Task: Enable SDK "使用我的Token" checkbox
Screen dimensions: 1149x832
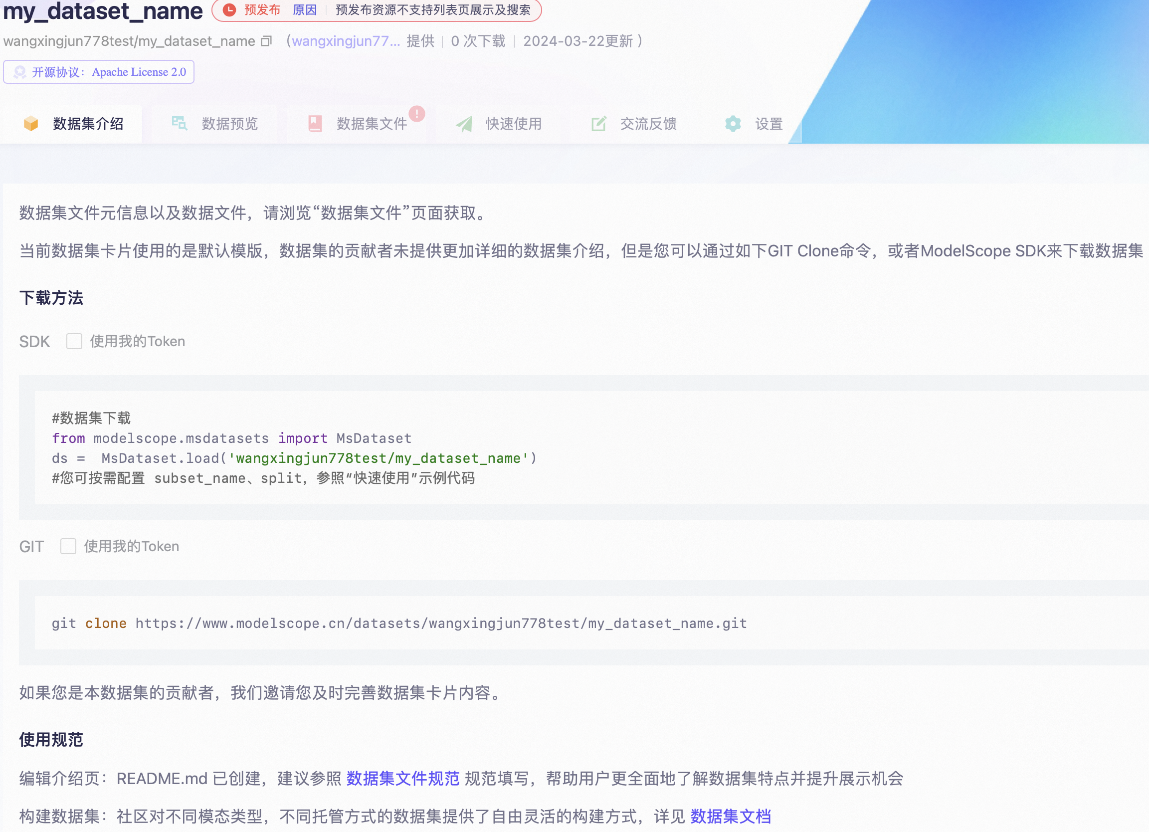Action: coord(74,342)
